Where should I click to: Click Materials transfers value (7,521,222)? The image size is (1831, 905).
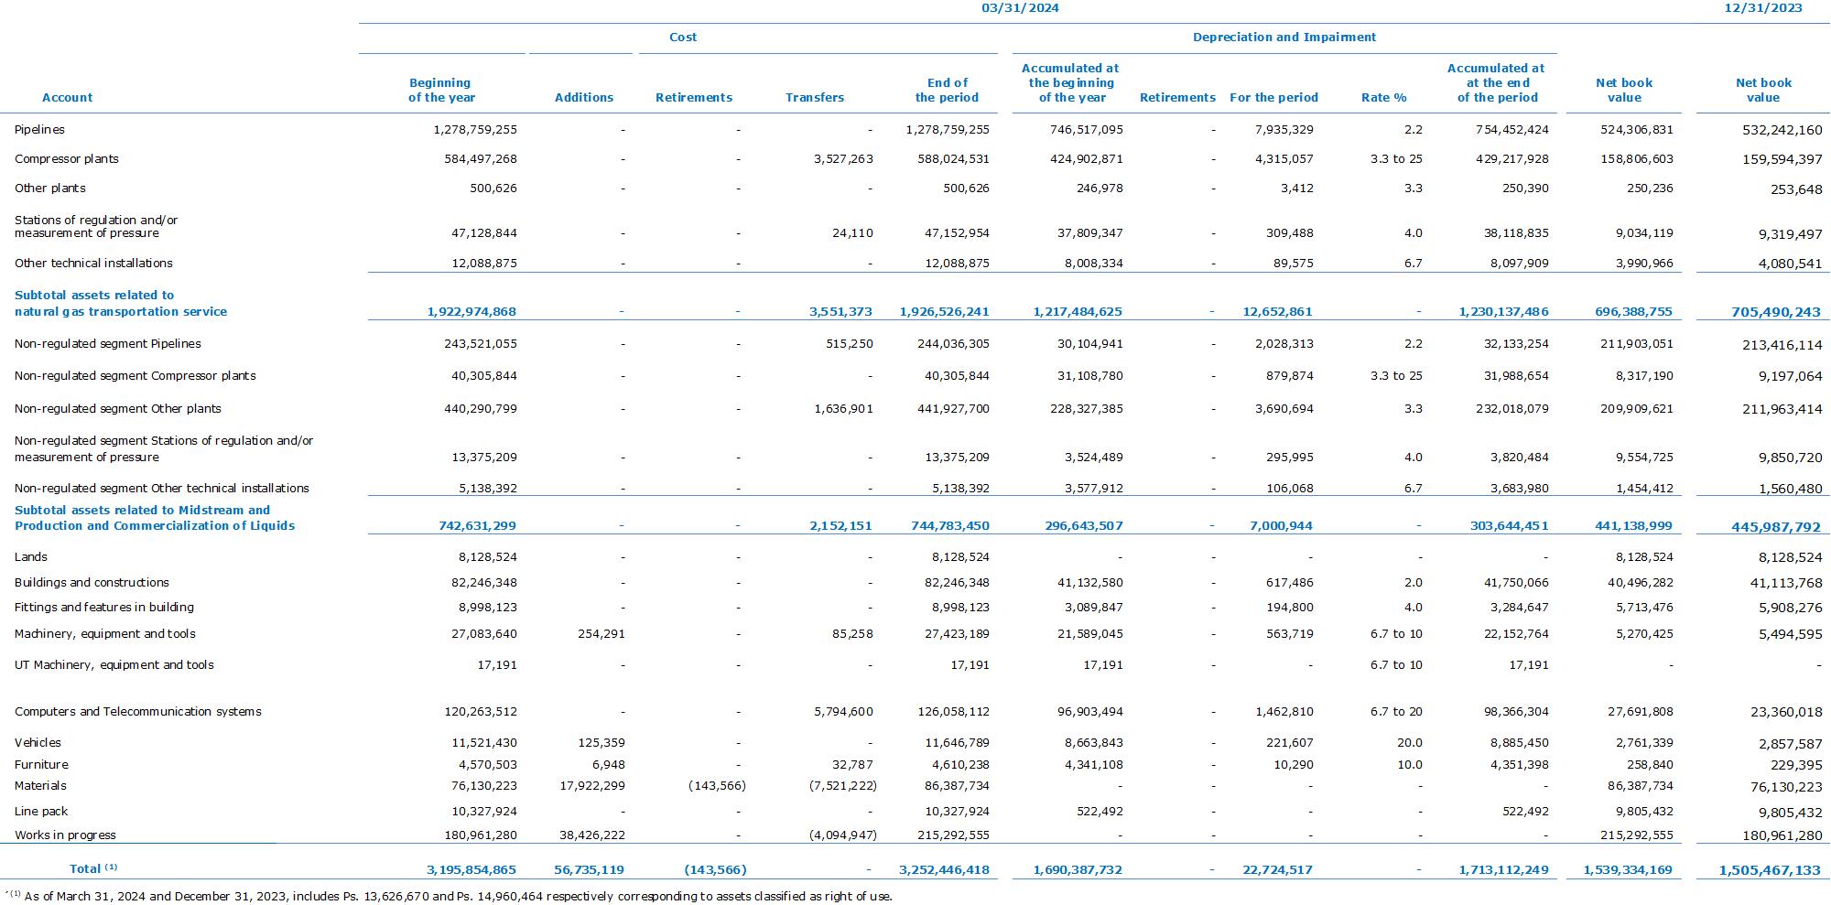(x=842, y=786)
